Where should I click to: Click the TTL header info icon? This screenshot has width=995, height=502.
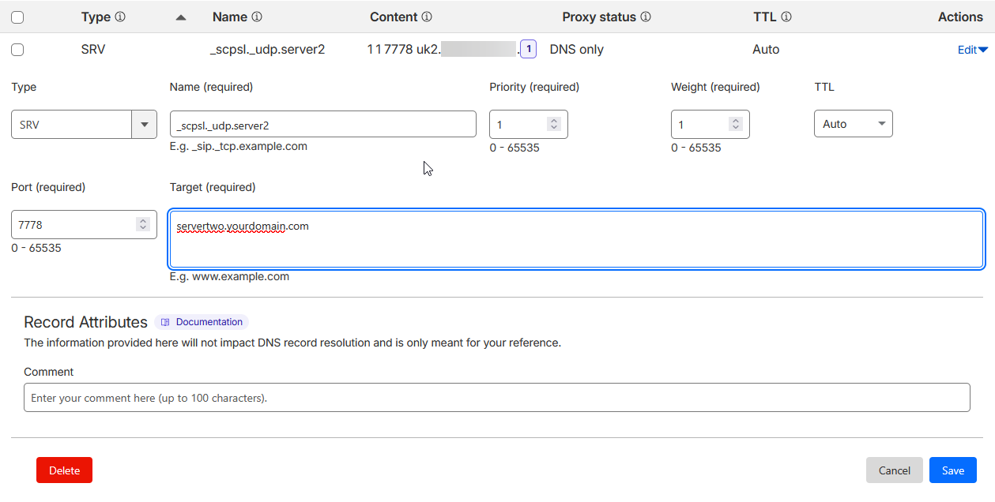point(786,17)
